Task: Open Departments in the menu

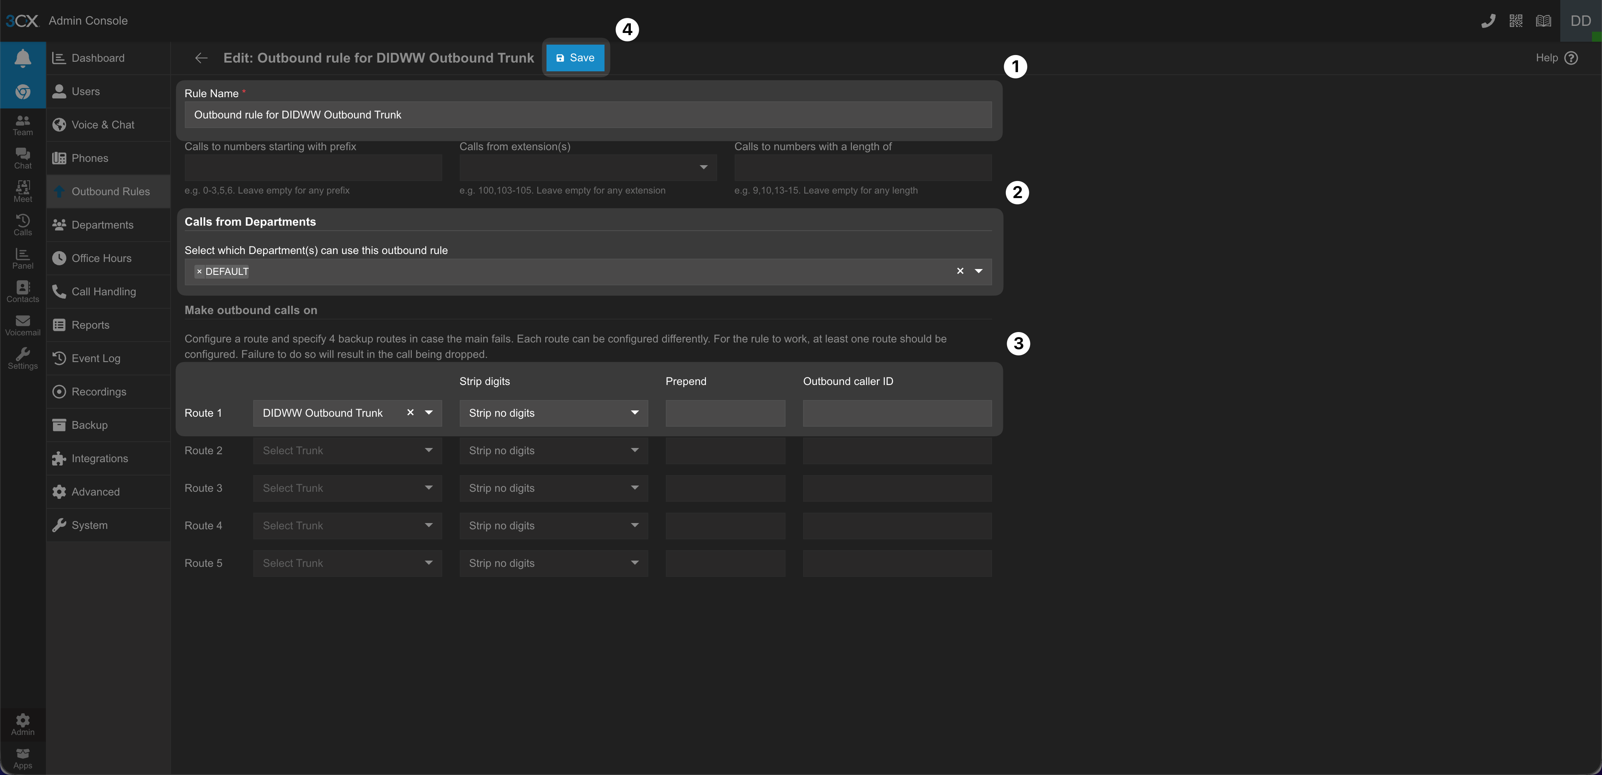Action: point(102,224)
